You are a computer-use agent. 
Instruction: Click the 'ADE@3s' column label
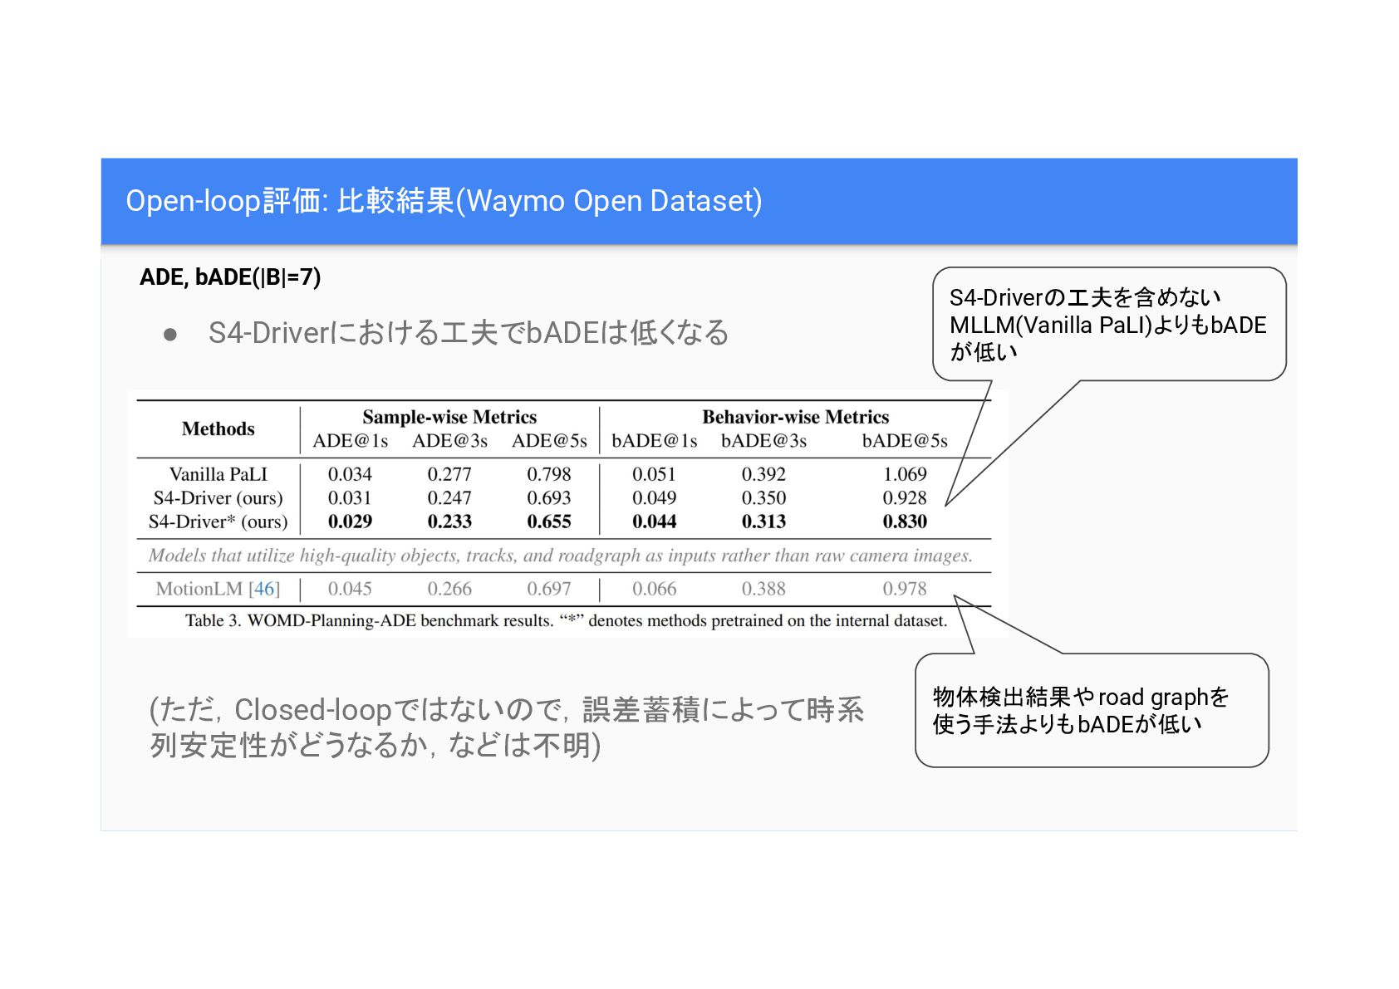click(449, 441)
